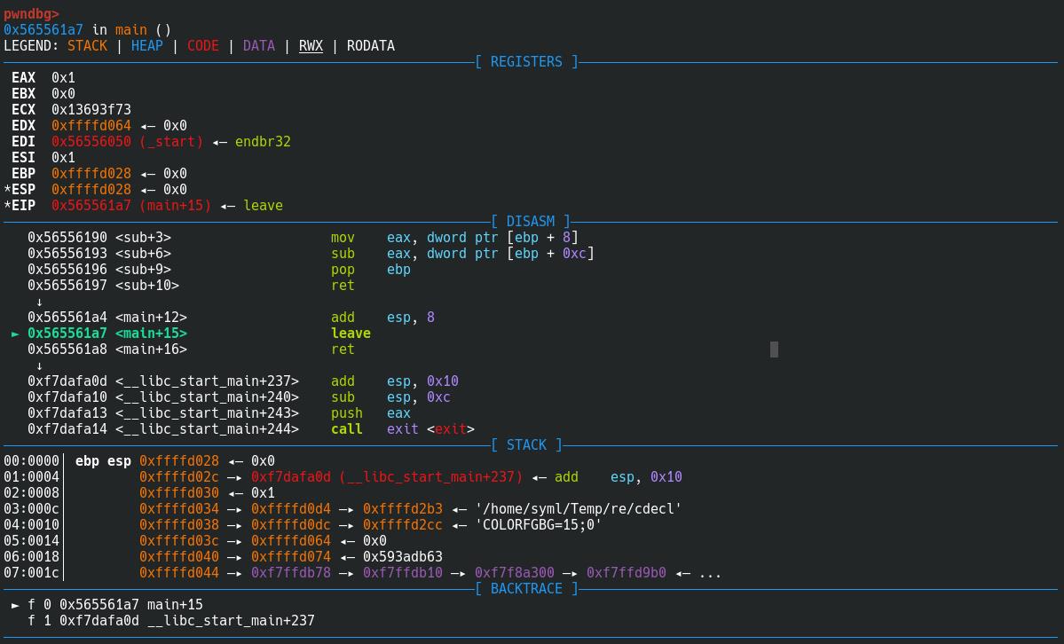1064x644 pixels.
Task: Click the asterisk marker before EIP
Action: [7, 206]
